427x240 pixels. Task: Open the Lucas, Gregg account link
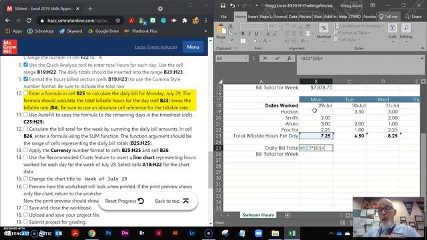coord(155,47)
